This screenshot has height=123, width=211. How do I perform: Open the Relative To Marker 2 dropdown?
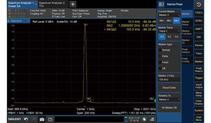tap(169, 99)
